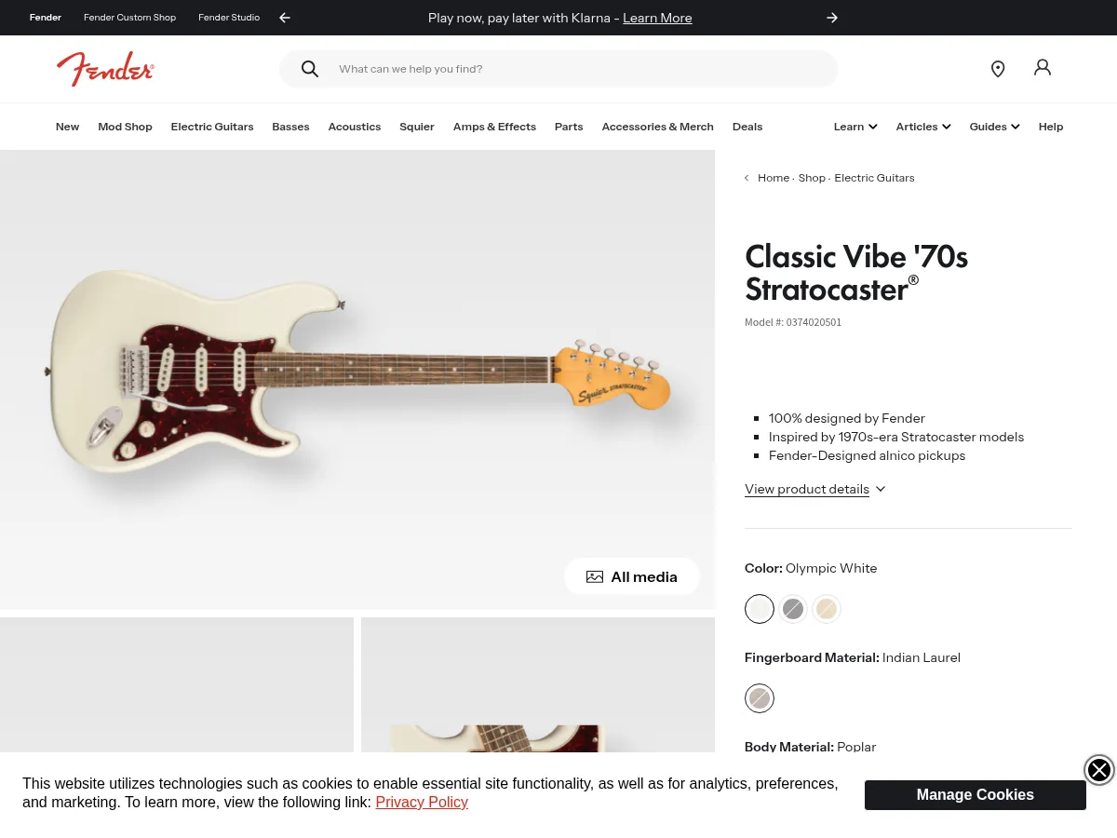Select the Olympic White color swatch

pos(760,609)
